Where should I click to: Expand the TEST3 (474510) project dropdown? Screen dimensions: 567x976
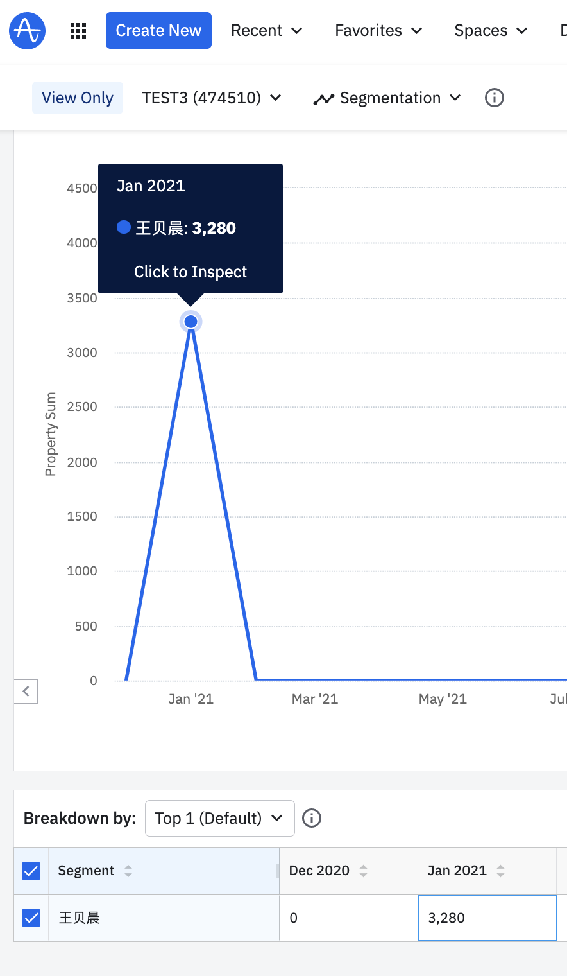coord(212,98)
